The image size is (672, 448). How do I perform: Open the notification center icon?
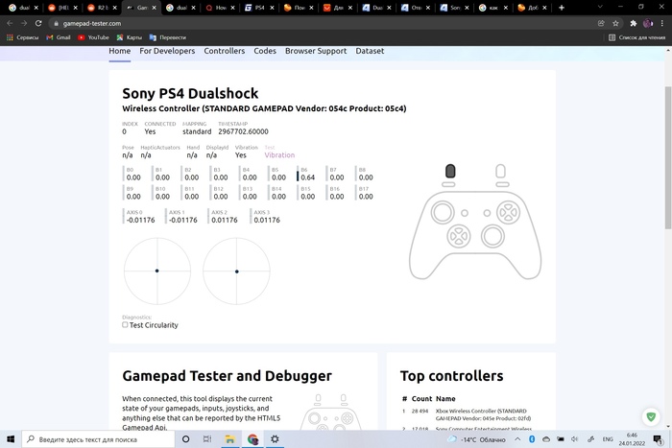pyautogui.click(x=657, y=439)
